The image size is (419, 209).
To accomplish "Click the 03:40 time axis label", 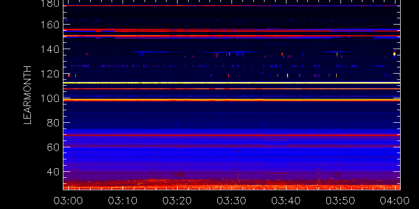I will [286, 201].
